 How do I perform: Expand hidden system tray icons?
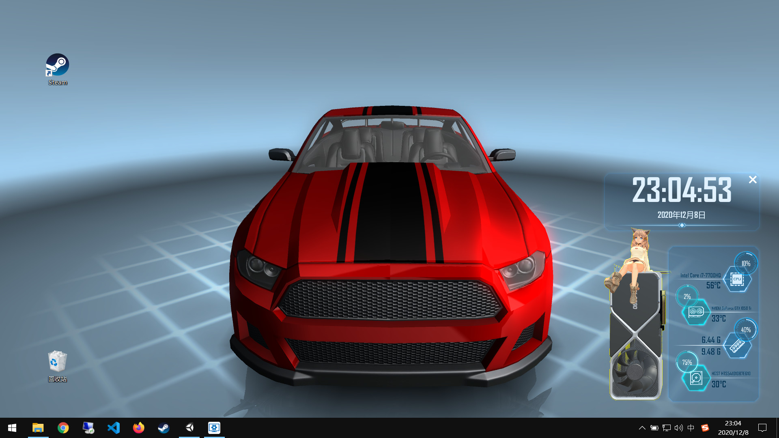tap(642, 428)
